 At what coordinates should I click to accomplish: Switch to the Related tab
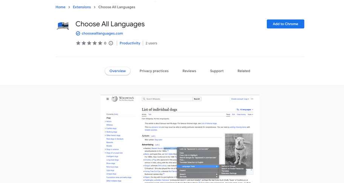244,71
